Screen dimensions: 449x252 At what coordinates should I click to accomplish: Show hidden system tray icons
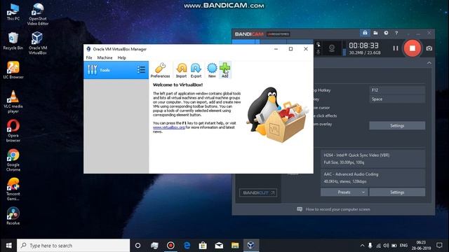point(362,246)
